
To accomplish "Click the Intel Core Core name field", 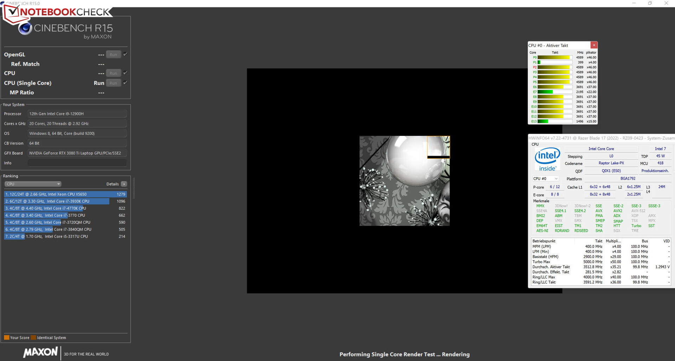I will pyautogui.click(x=601, y=149).
